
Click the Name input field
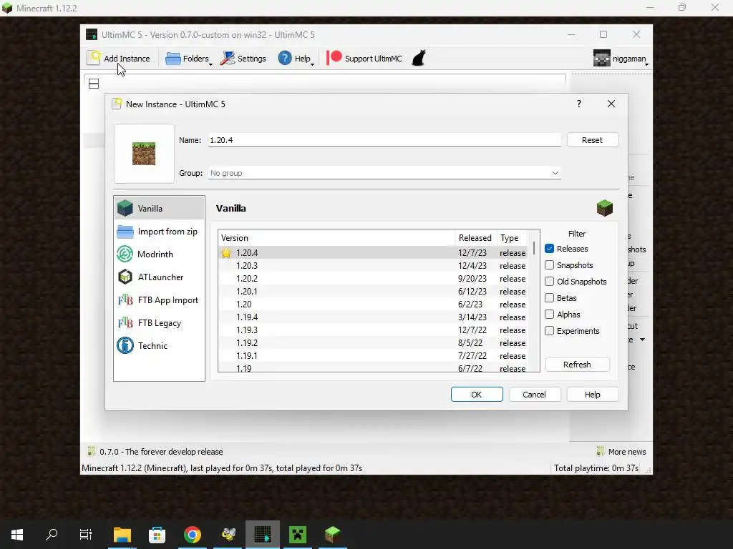pos(384,140)
